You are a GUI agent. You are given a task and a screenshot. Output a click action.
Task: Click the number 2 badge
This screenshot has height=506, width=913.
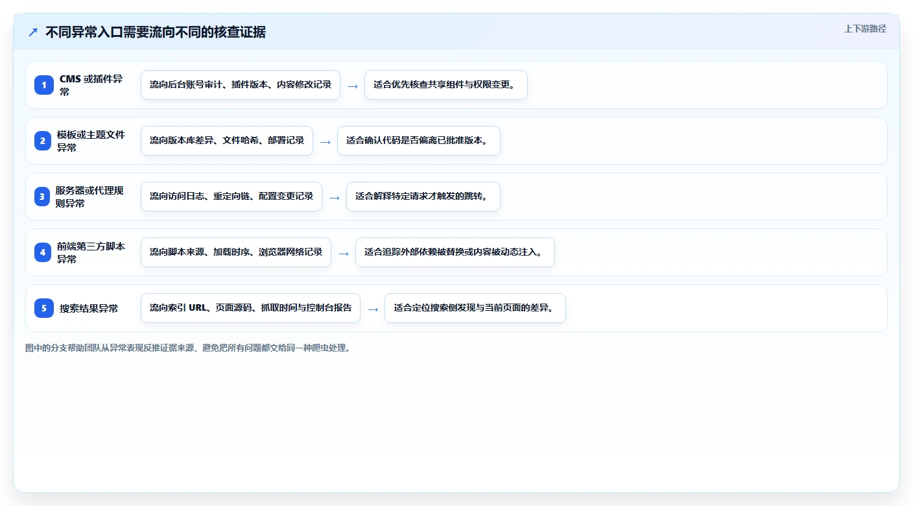click(x=43, y=141)
